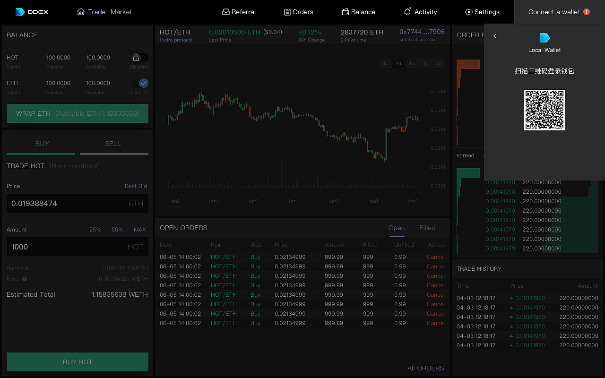Image resolution: width=605 pixels, height=378 pixels.
Task: Switch to the SELL tab
Action: [114, 144]
